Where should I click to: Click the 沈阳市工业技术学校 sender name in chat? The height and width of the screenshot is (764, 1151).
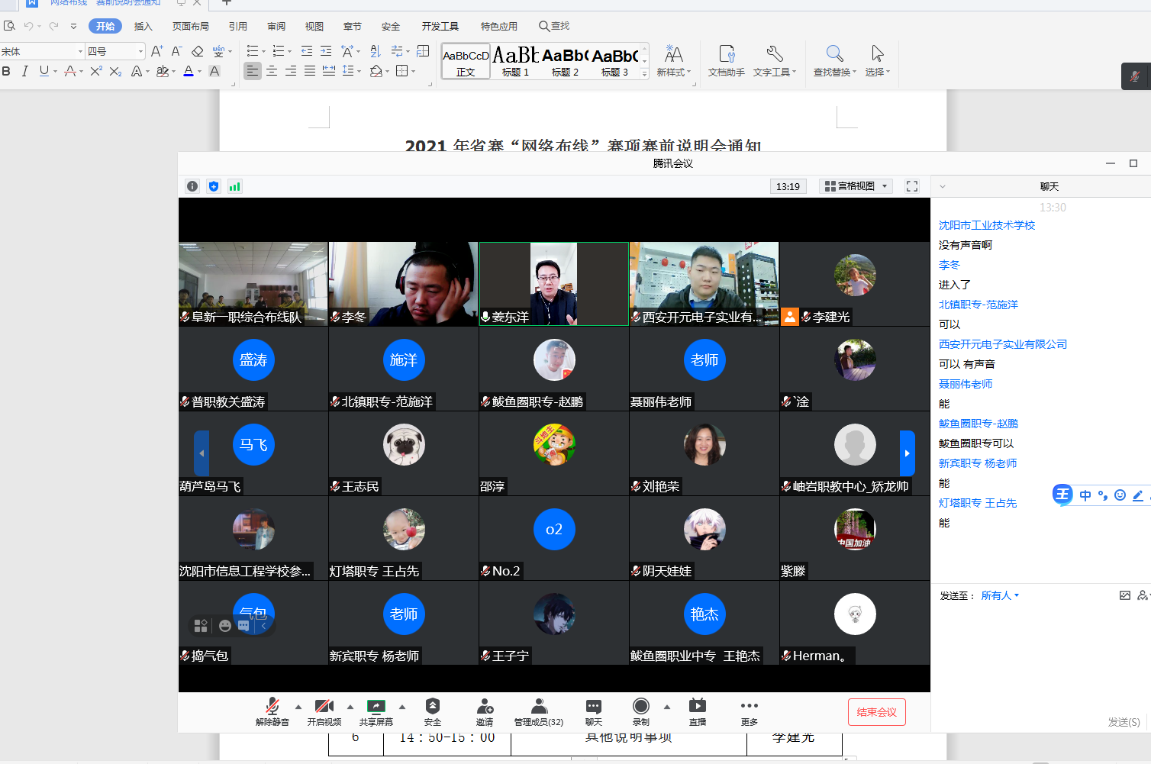(987, 225)
